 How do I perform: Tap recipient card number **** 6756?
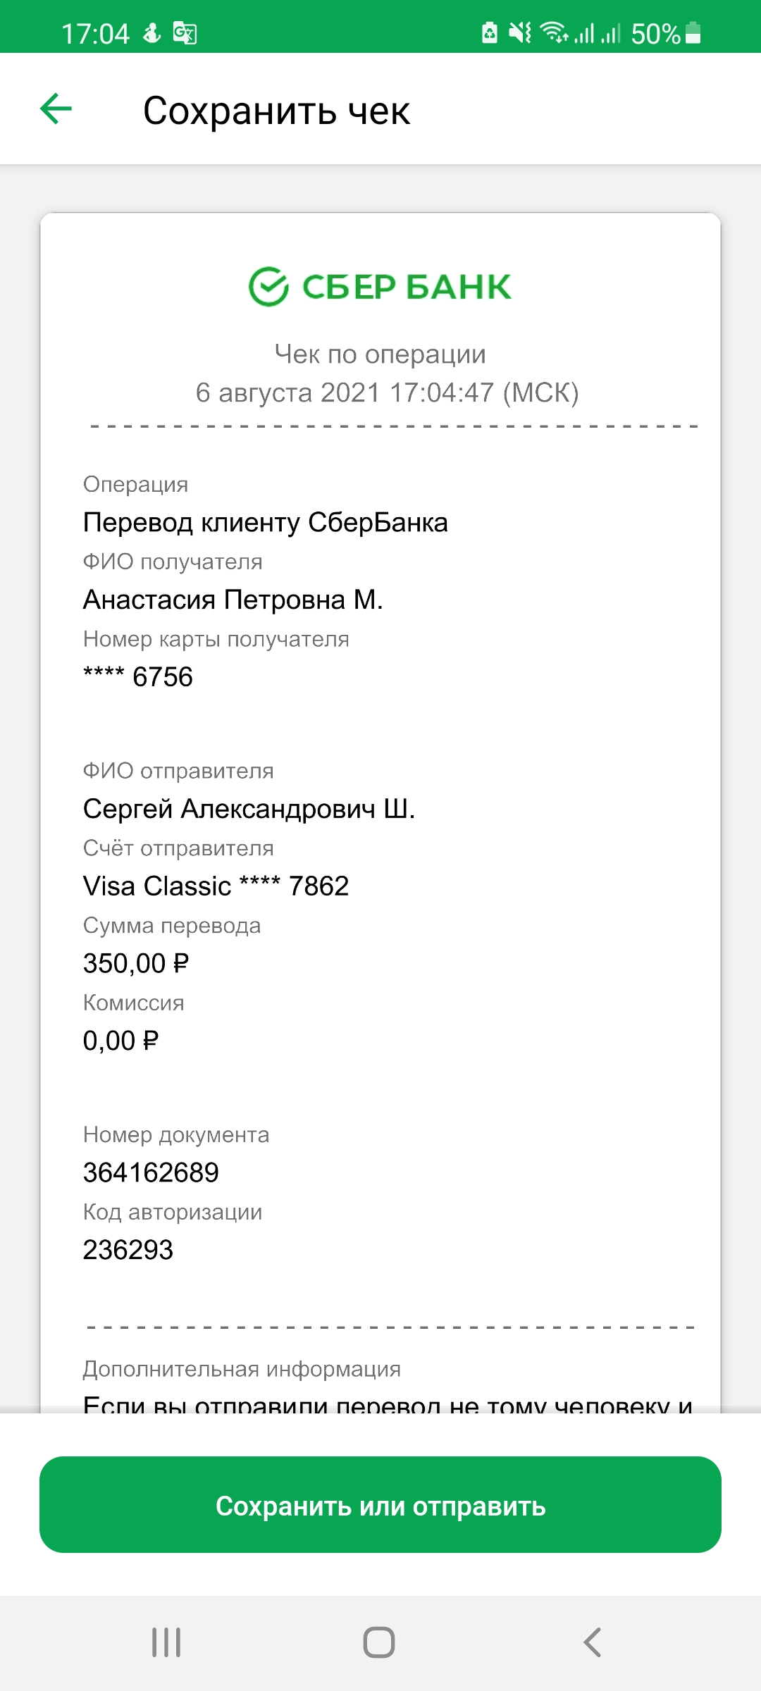[138, 677]
